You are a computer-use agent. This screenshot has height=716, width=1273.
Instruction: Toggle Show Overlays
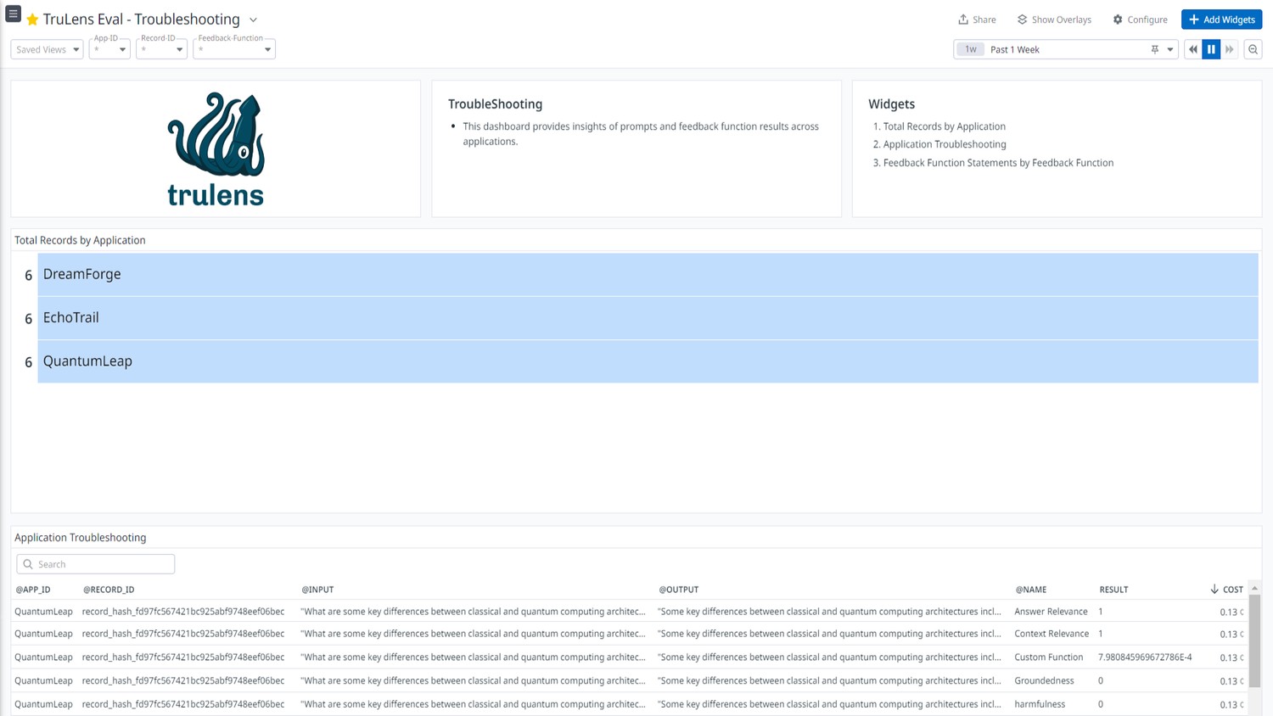[1054, 20]
